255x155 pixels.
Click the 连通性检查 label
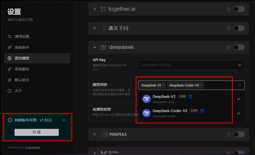click(102, 109)
